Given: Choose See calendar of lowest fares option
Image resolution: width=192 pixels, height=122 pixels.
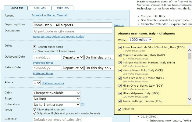Looking at the screenshot, I should pyautogui.click(x=35, y=51).
